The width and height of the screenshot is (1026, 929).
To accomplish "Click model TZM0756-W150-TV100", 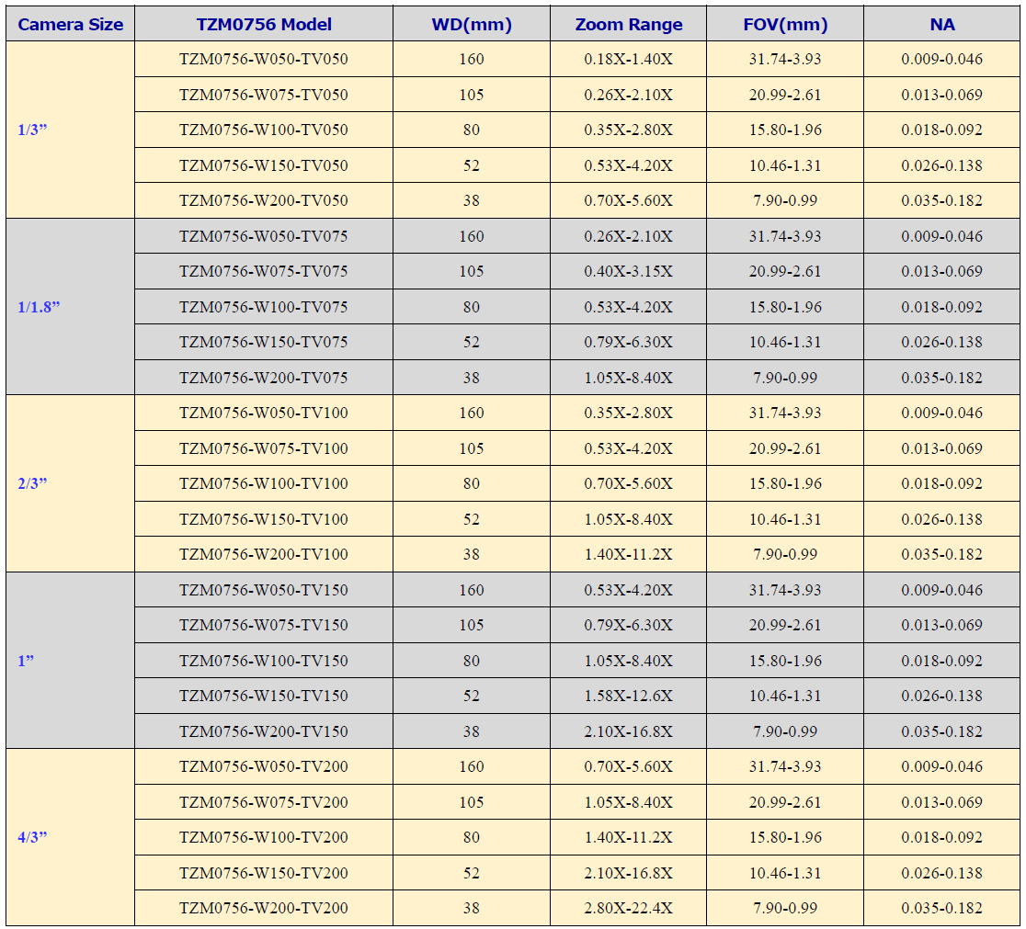I will (264, 519).
